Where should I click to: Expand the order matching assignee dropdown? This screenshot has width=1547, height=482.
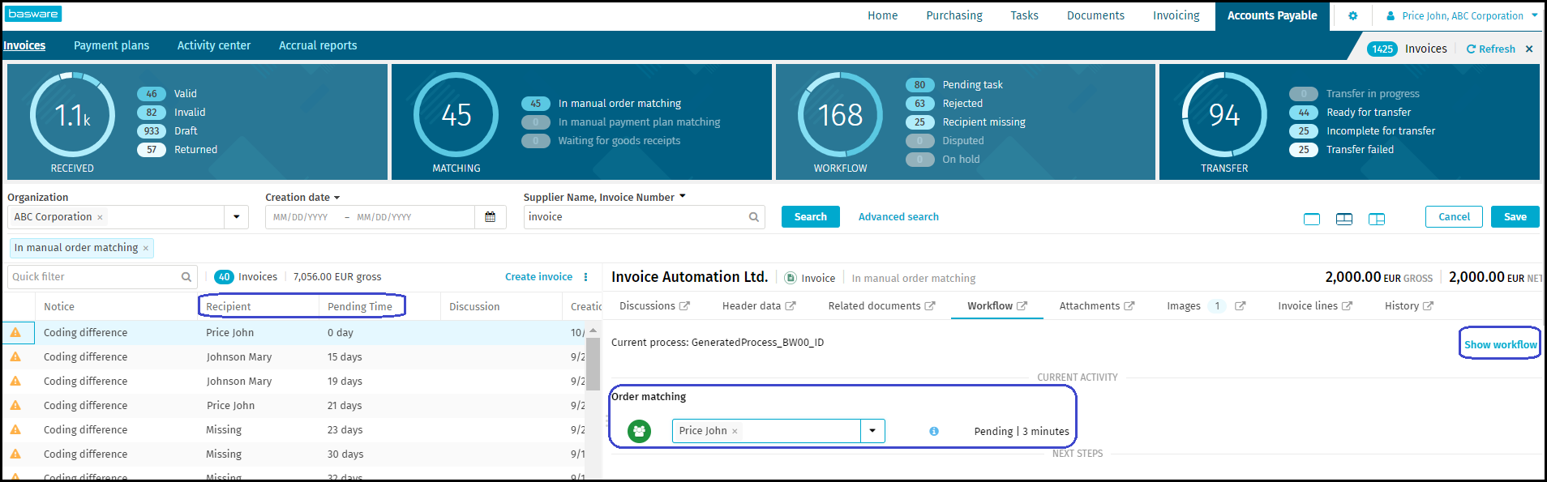coord(872,431)
